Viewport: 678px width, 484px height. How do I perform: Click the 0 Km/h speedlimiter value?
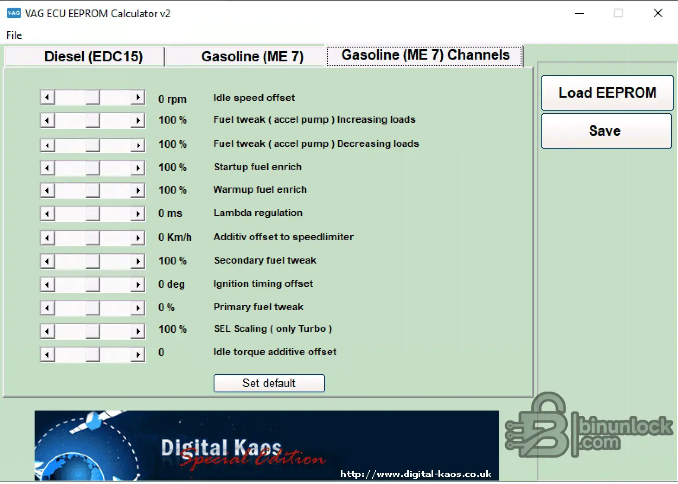tap(175, 237)
